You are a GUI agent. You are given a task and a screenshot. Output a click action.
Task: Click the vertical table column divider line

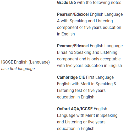pos(55,68)
